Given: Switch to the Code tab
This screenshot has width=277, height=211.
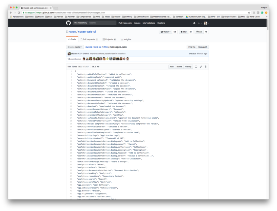Looking at the screenshot, I should (72, 39).
